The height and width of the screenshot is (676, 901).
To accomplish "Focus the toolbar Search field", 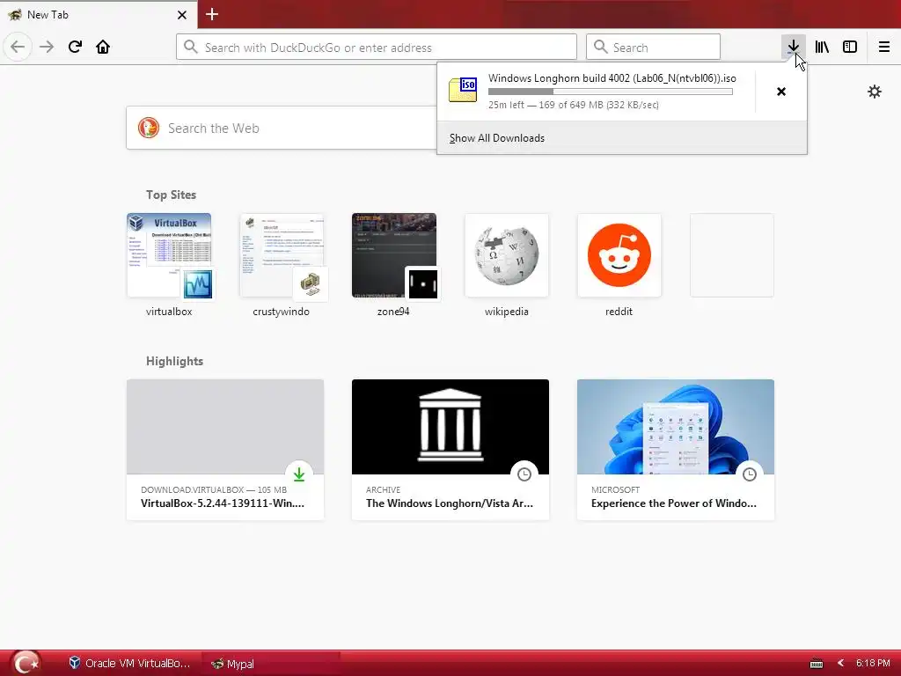I will [653, 48].
